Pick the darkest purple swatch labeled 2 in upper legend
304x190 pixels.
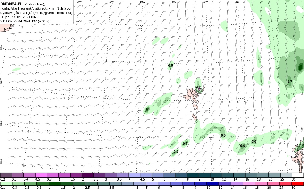pyautogui.click(x=88, y=175)
